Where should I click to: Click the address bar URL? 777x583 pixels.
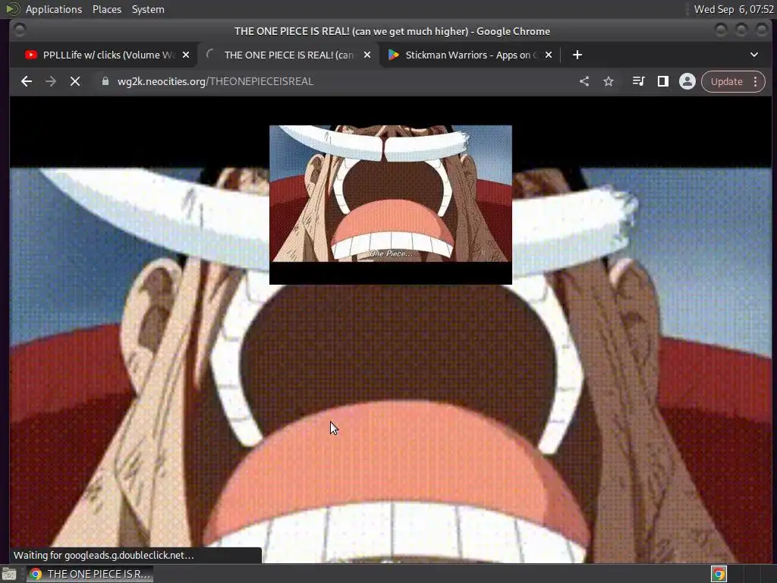tap(215, 81)
